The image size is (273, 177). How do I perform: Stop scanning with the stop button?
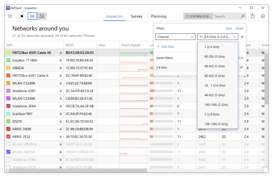pos(22,16)
